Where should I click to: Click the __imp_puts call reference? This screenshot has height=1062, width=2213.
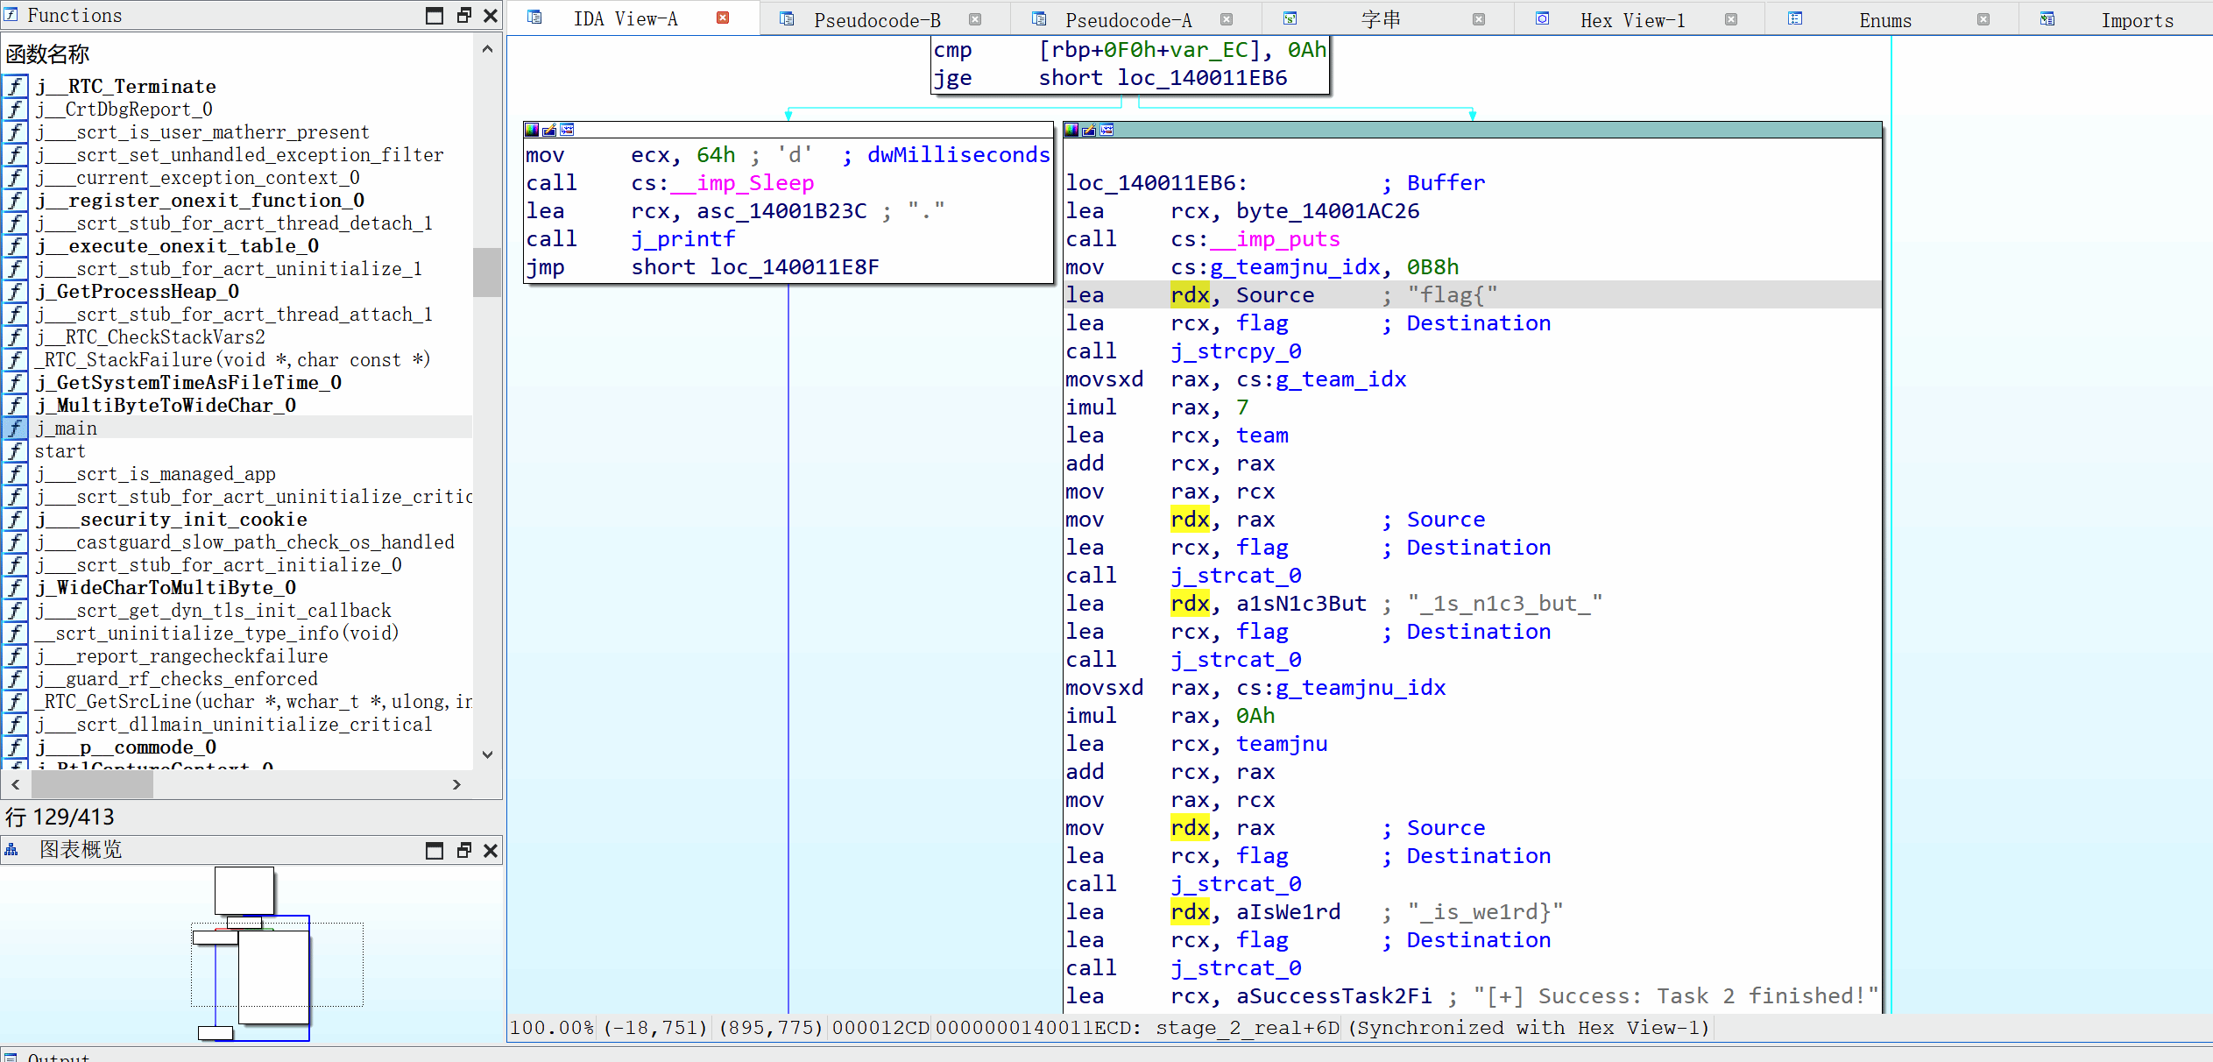pyautogui.click(x=1274, y=238)
